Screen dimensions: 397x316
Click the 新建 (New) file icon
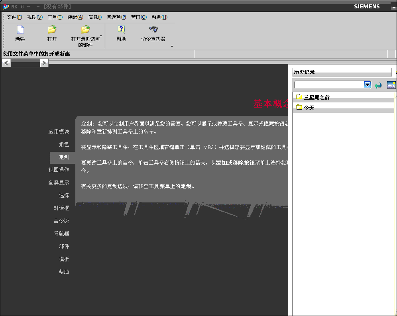click(20, 29)
